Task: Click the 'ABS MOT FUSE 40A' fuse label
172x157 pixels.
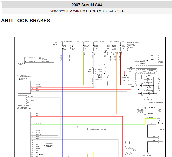Action: pyautogui.click(x=73, y=47)
